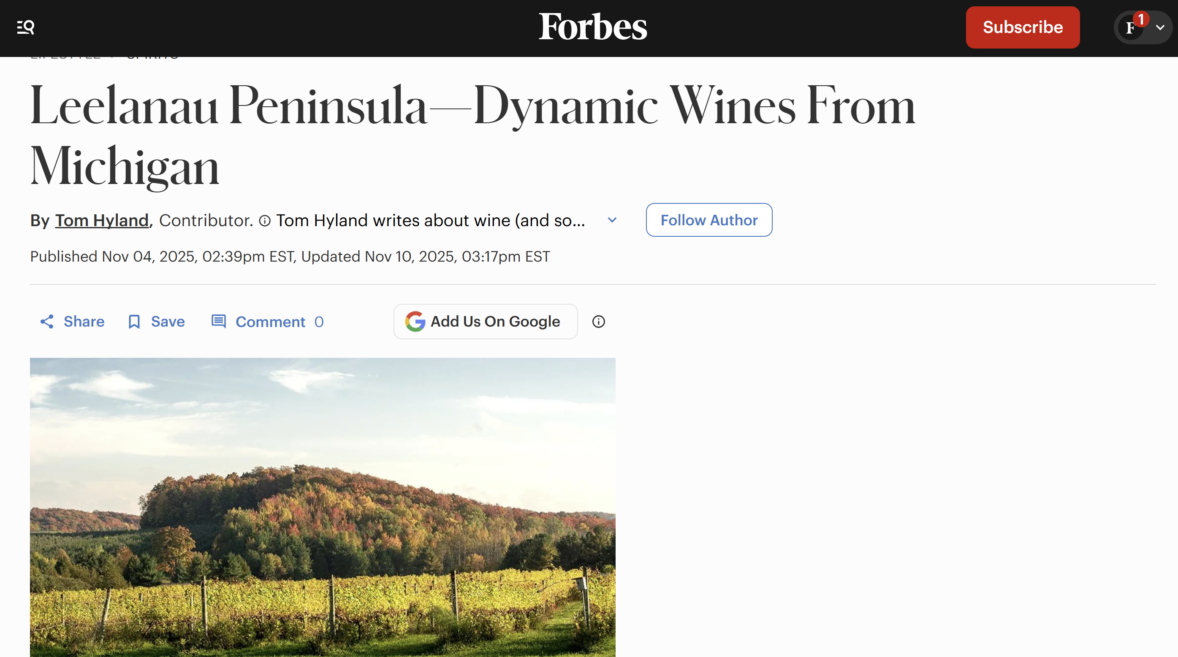
Task: Click the vineyard hero image
Action: pos(323,507)
